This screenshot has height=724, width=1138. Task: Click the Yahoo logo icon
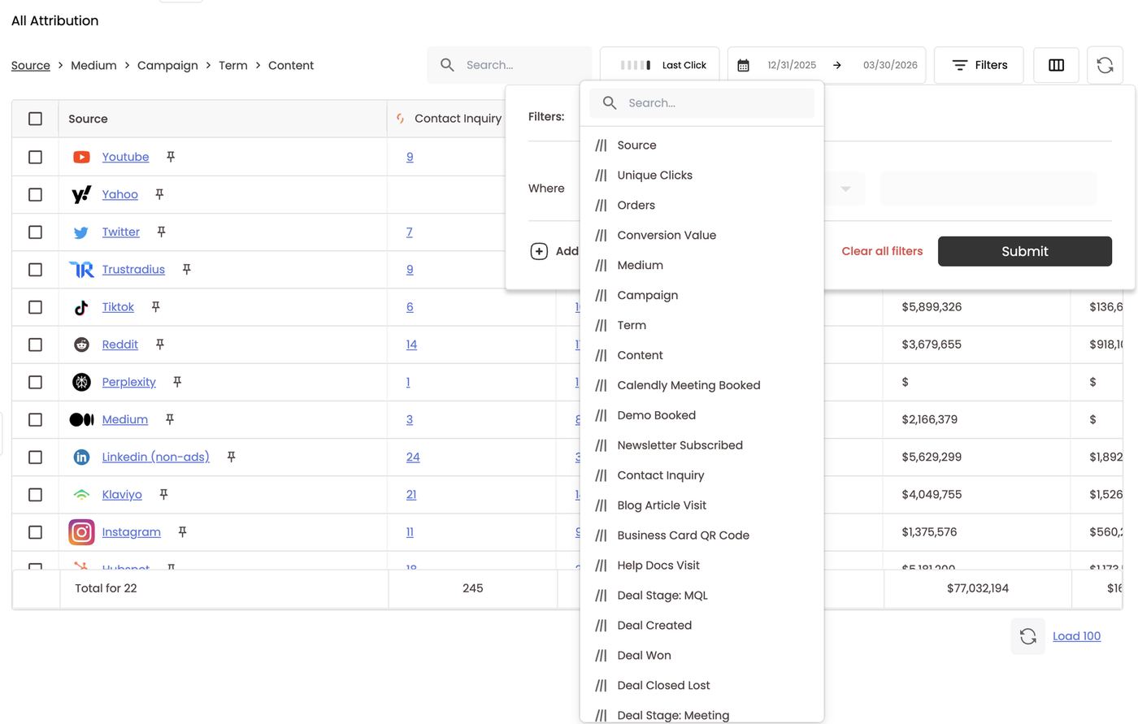81,194
